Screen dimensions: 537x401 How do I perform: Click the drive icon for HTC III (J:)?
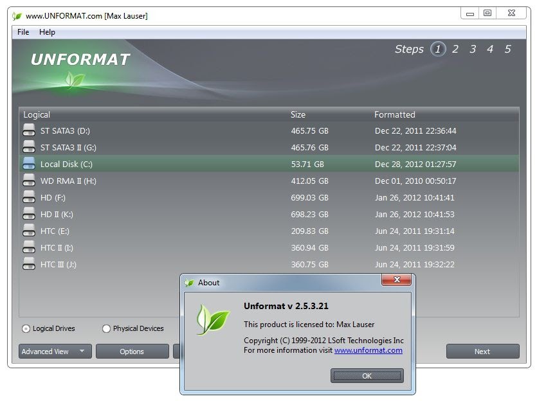pyautogui.click(x=29, y=264)
